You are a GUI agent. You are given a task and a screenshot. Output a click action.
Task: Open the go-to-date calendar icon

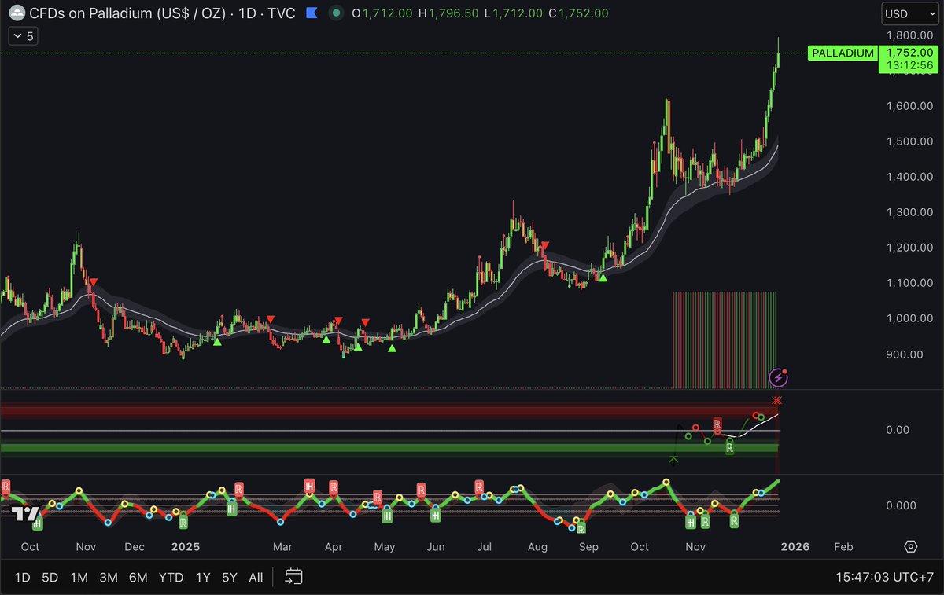294,577
